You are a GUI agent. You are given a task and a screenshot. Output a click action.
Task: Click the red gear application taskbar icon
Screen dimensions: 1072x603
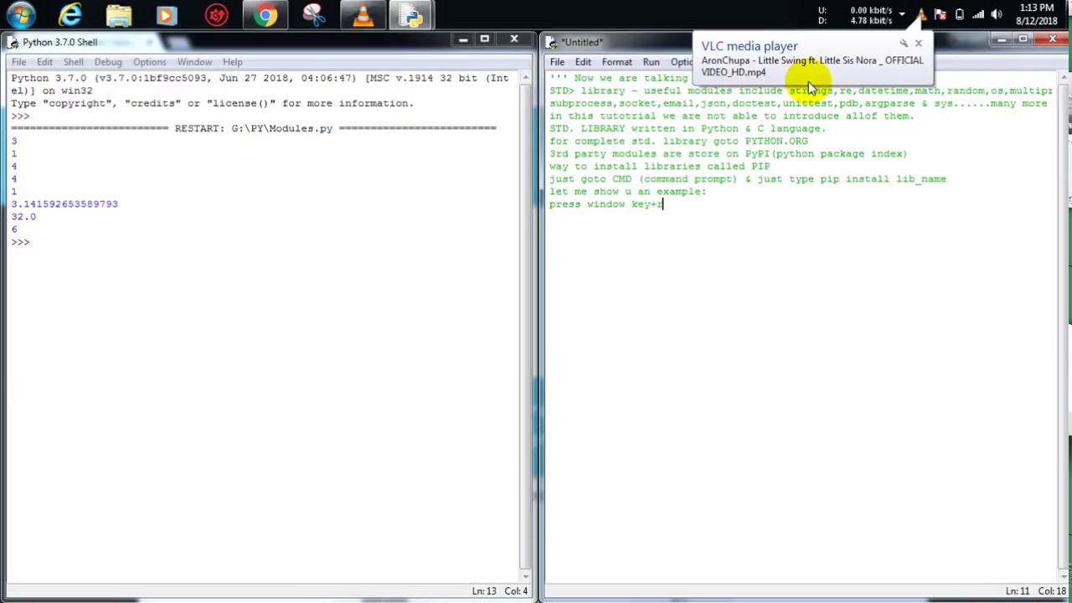point(217,15)
